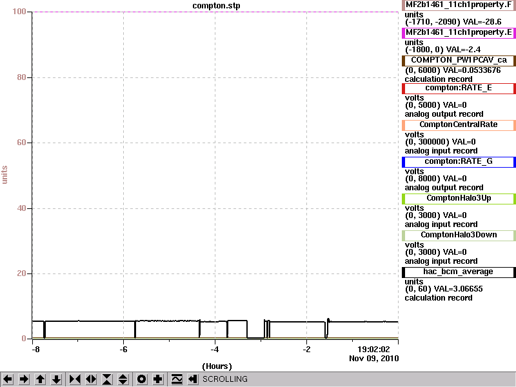The width and height of the screenshot is (516, 387).
Task: Click the VAL=3.06655 readout text
Action: click(458, 289)
